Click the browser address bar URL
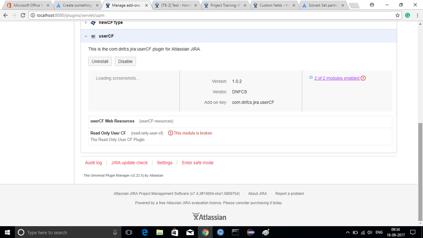This screenshot has height=238, width=423. click(x=70, y=15)
